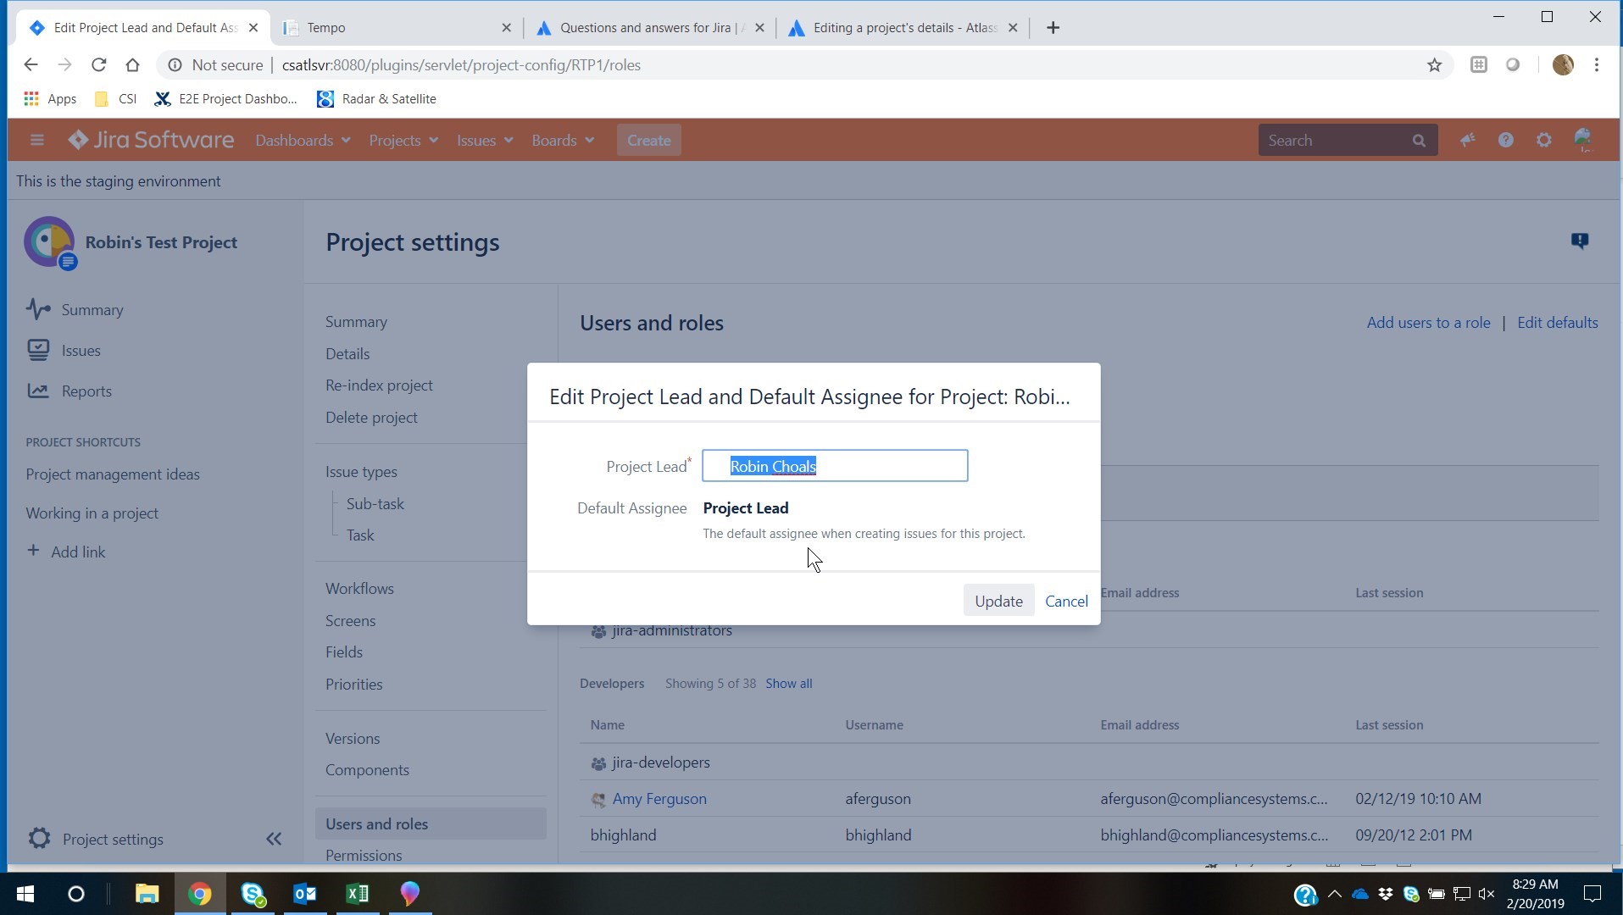Bookmark this page with star icon

[1434, 64]
